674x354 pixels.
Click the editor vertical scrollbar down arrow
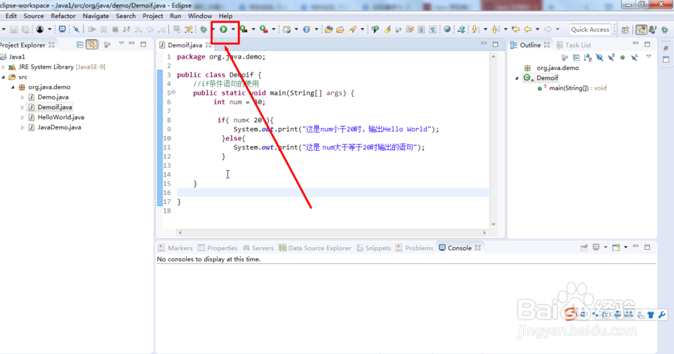[493, 224]
